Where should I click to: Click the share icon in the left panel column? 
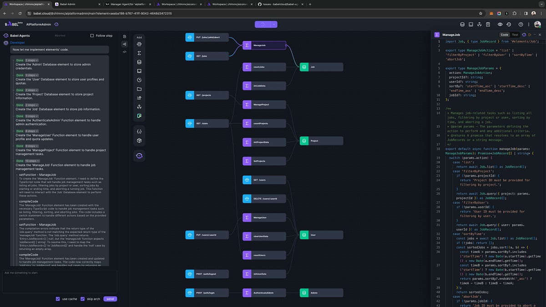pyautogui.click(x=124, y=44)
